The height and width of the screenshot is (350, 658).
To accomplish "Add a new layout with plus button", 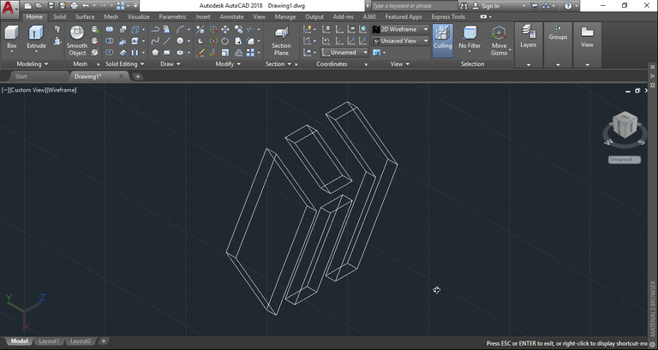I will tap(104, 341).
